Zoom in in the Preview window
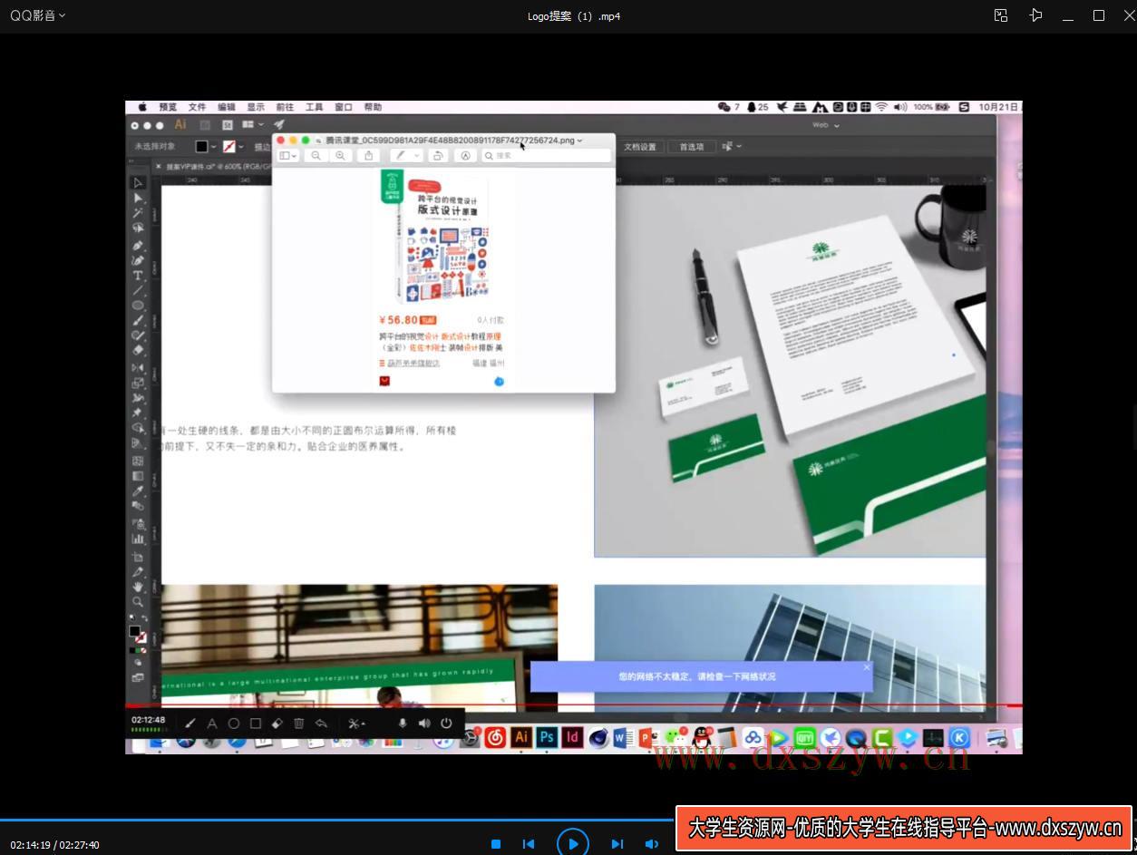This screenshot has height=855, width=1137. [340, 156]
